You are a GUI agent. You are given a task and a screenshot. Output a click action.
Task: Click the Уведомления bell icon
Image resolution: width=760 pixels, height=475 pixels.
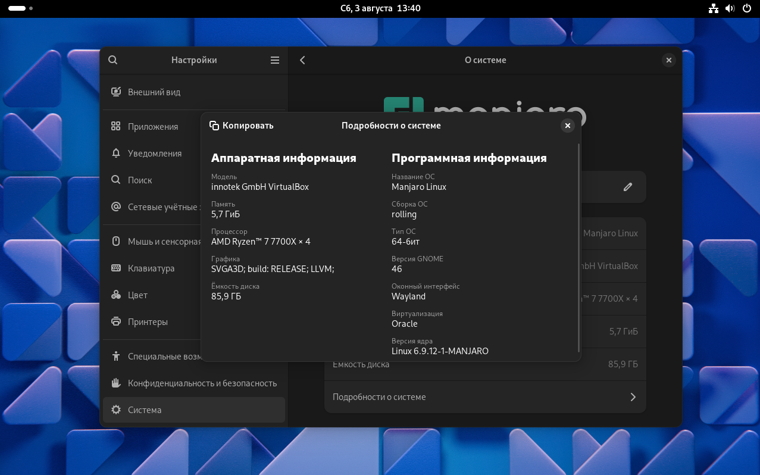116,153
